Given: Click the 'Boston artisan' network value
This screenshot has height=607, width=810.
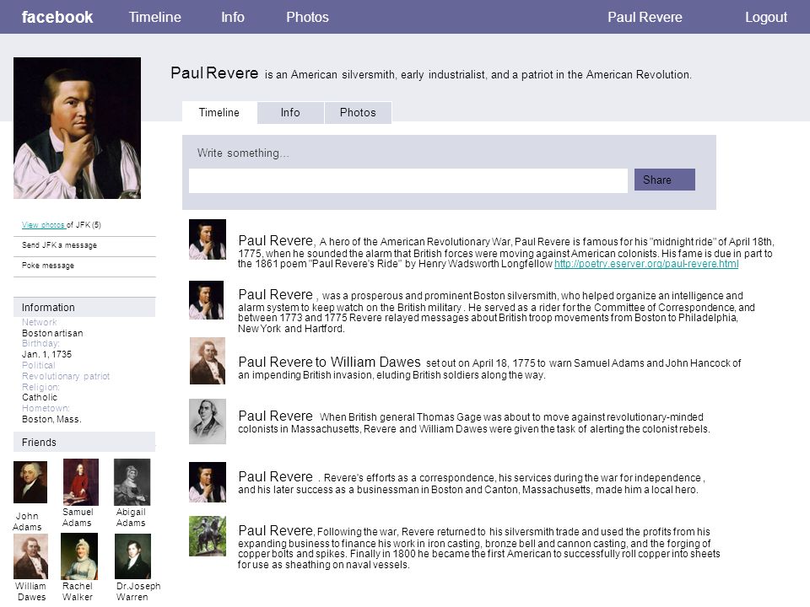Looking at the screenshot, I should coord(52,334).
